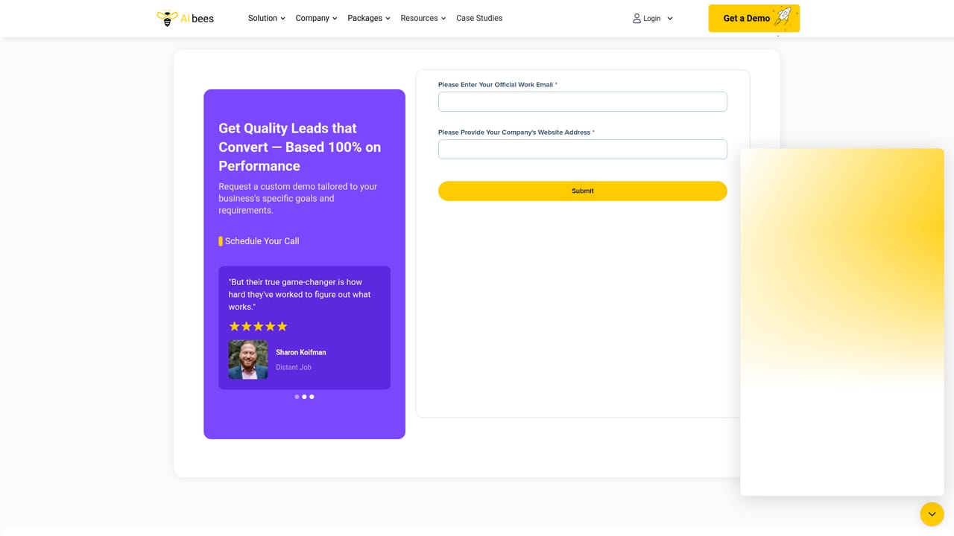Click the Get Quality Leads heading
This screenshot has width=954, height=536.
pyautogui.click(x=300, y=147)
